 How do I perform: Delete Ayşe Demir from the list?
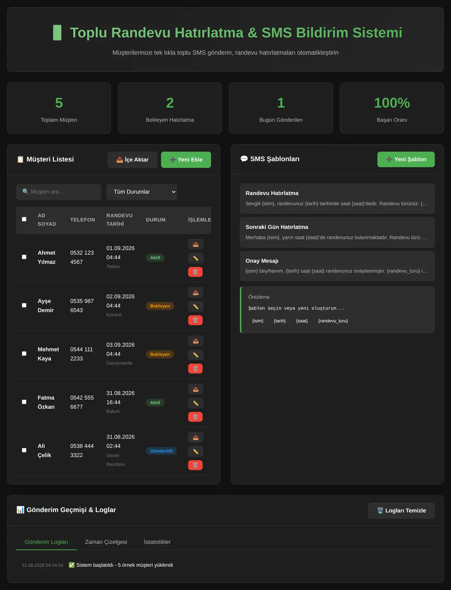[x=195, y=320]
